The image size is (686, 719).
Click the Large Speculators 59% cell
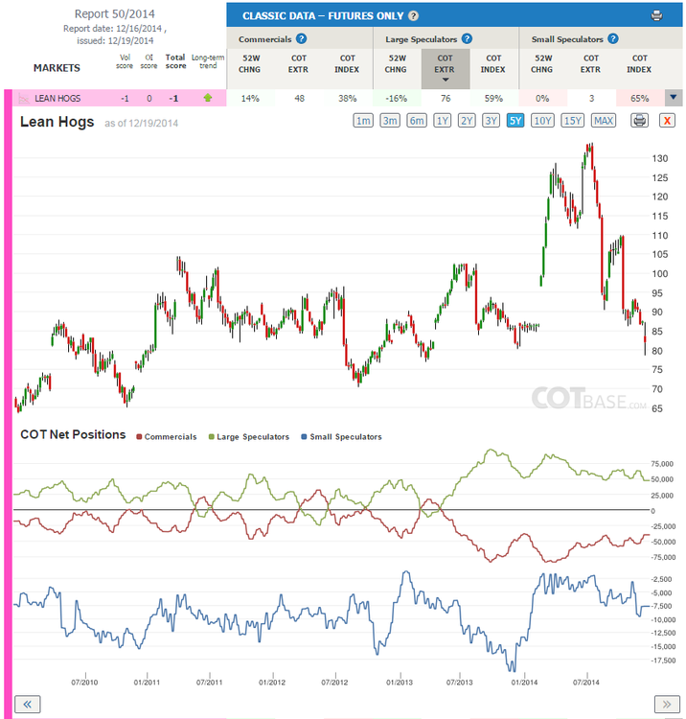click(494, 98)
